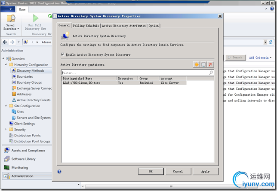The image size is (277, 191).
Task: Toggle Enable Active Directory System Discovery checkbox
Action: (x=62, y=55)
